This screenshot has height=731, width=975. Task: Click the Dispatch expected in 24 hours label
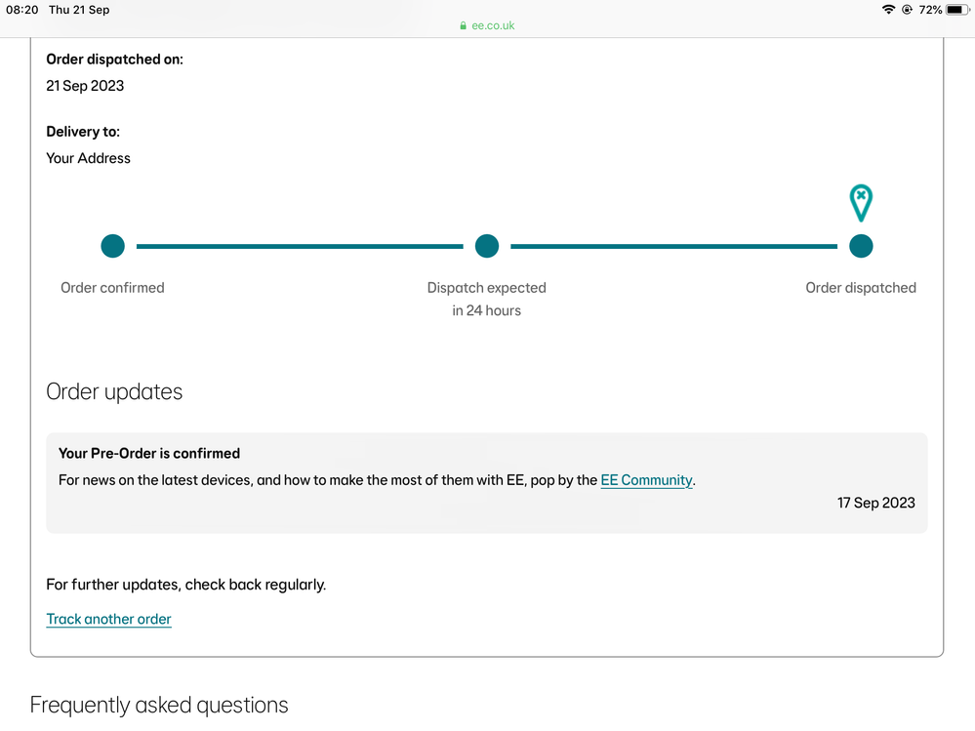click(486, 299)
